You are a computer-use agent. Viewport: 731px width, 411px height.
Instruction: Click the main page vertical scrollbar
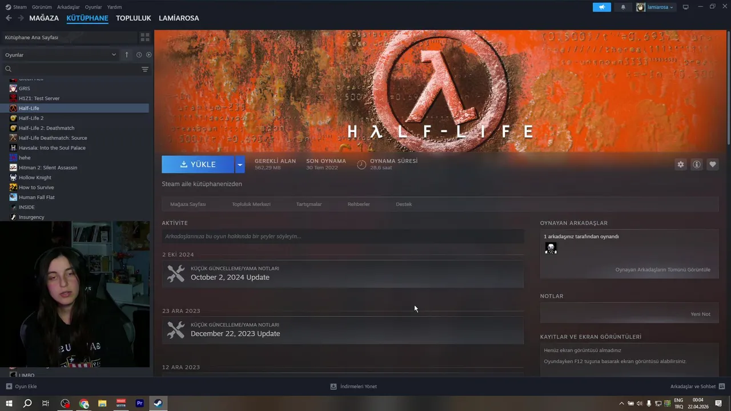(x=728, y=88)
